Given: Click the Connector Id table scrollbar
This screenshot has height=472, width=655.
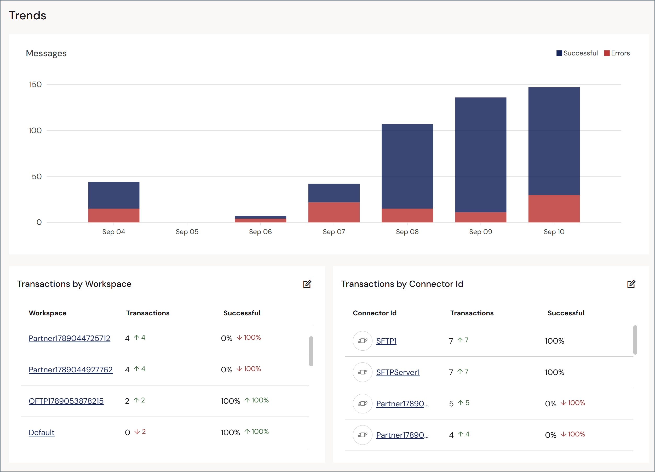Looking at the screenshot, I should (635, 340).
